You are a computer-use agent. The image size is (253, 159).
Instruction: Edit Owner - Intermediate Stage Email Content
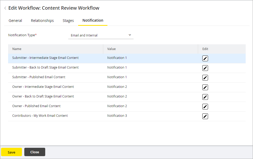(205, 87)
